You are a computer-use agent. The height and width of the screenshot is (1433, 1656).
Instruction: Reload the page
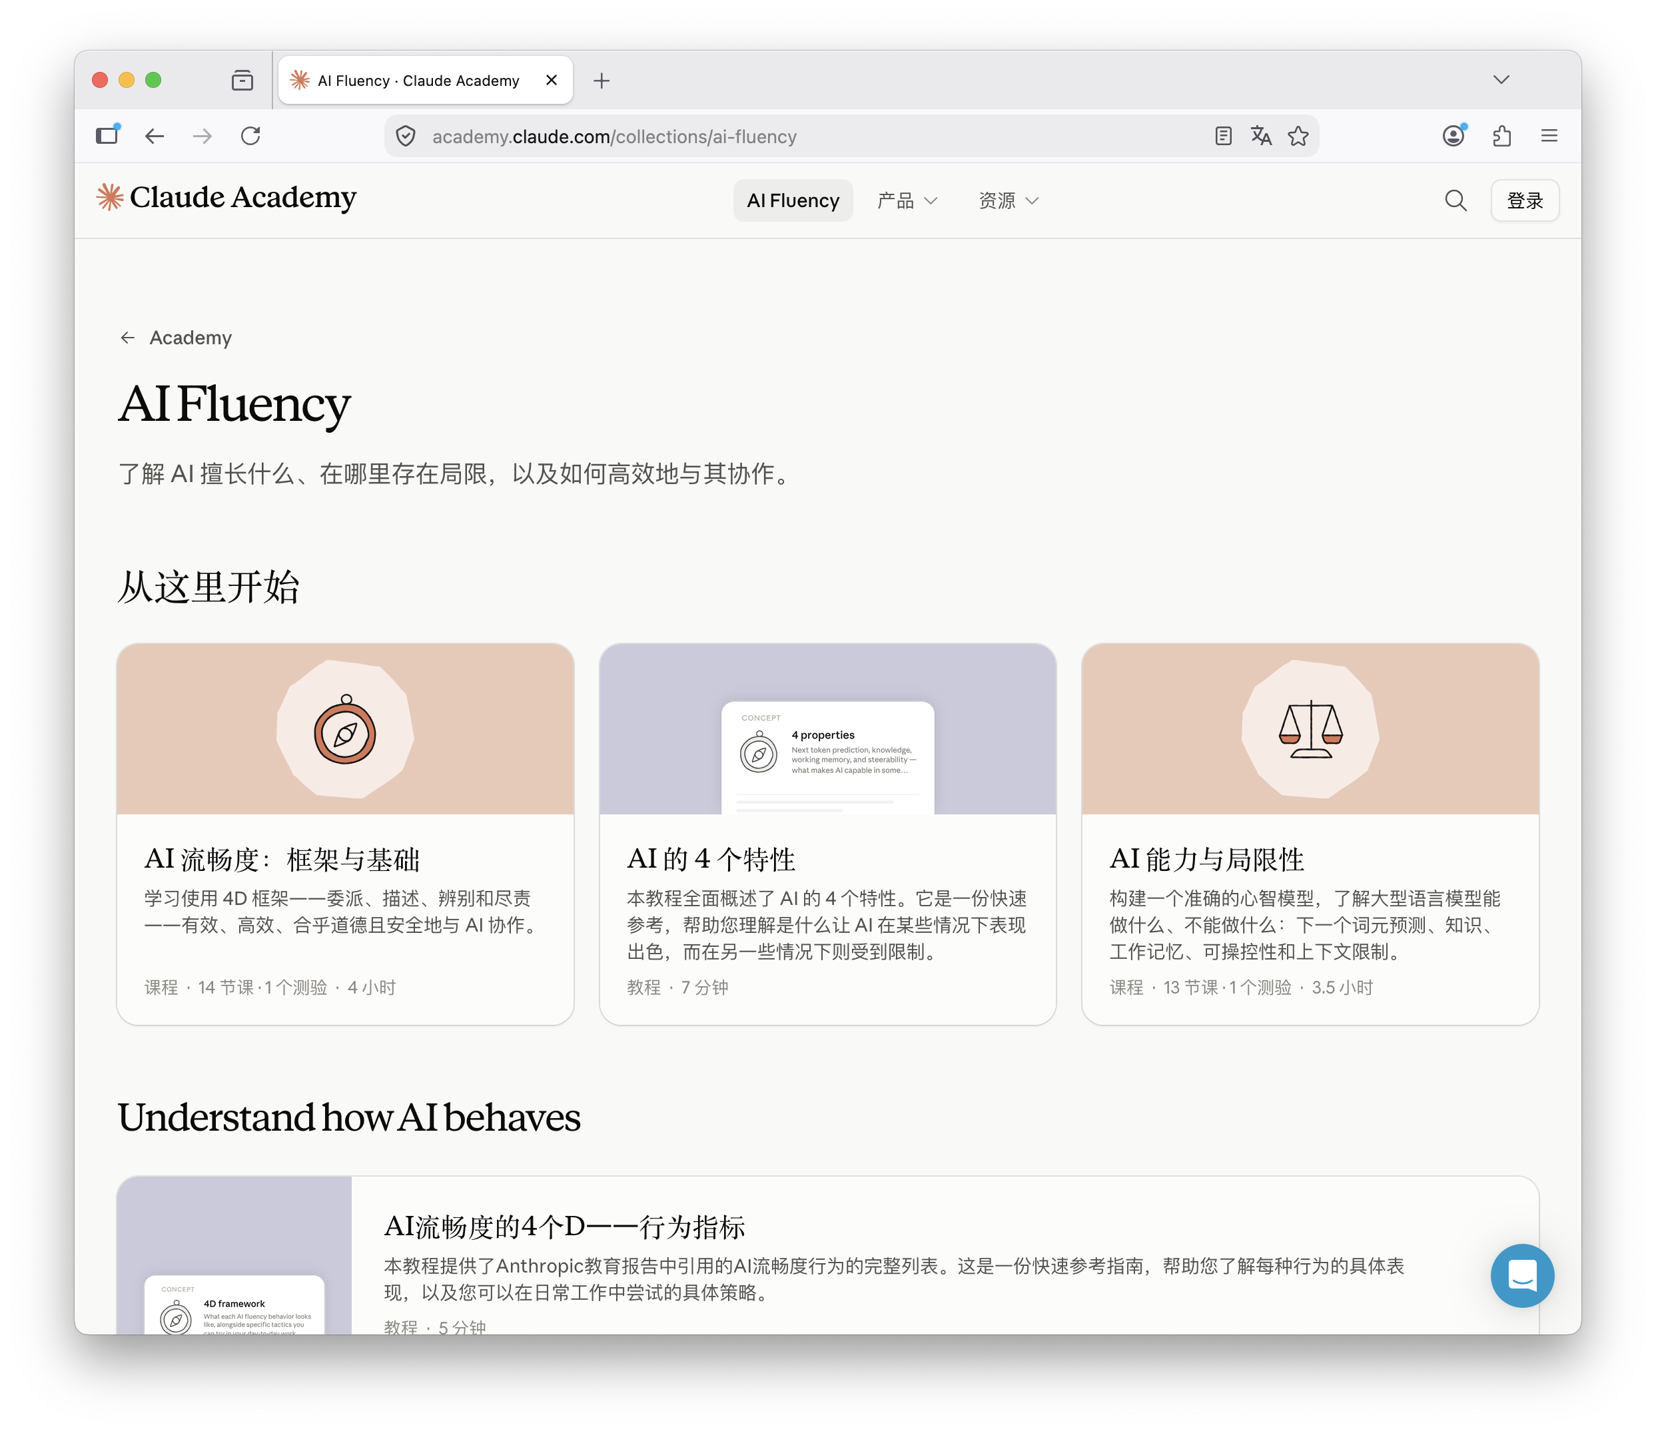point(250,136)
